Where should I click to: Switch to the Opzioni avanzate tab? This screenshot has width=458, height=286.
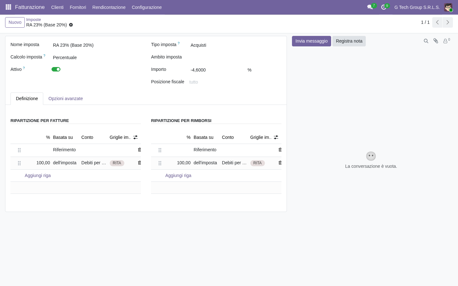[x=66, y=99]
